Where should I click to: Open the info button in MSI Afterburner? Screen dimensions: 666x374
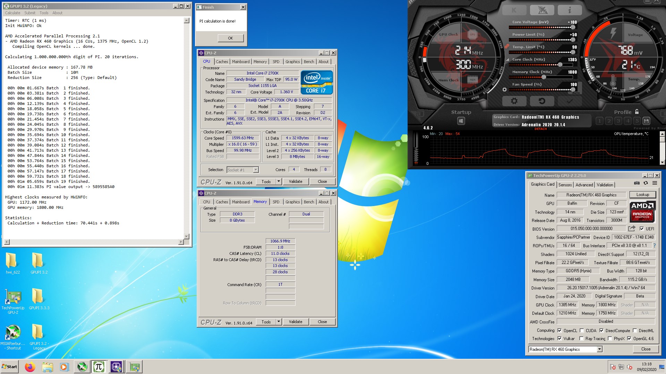(570, 10)
